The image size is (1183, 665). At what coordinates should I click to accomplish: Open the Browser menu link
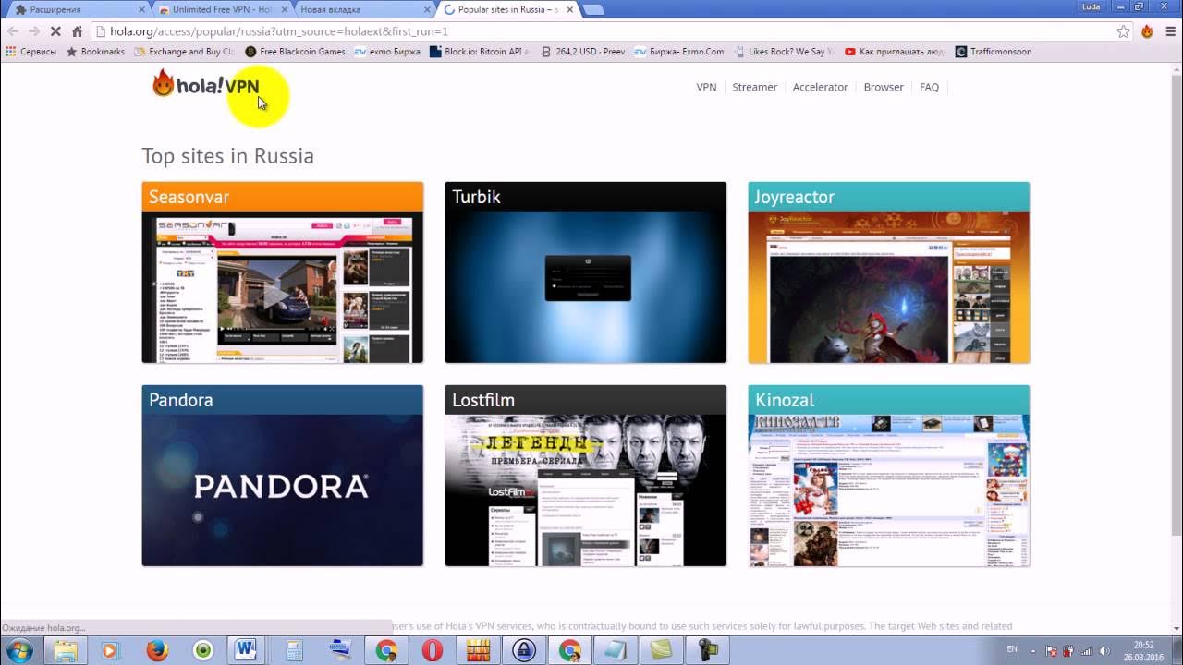884,87
